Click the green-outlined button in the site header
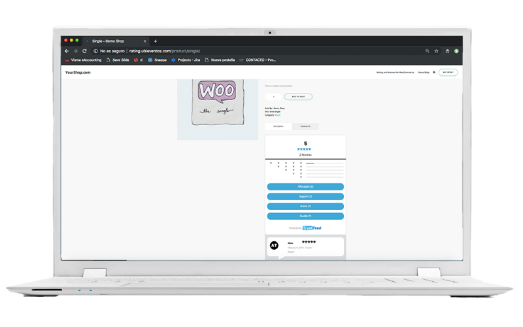This screenshot has width=523, height=327. pos(448,73)
